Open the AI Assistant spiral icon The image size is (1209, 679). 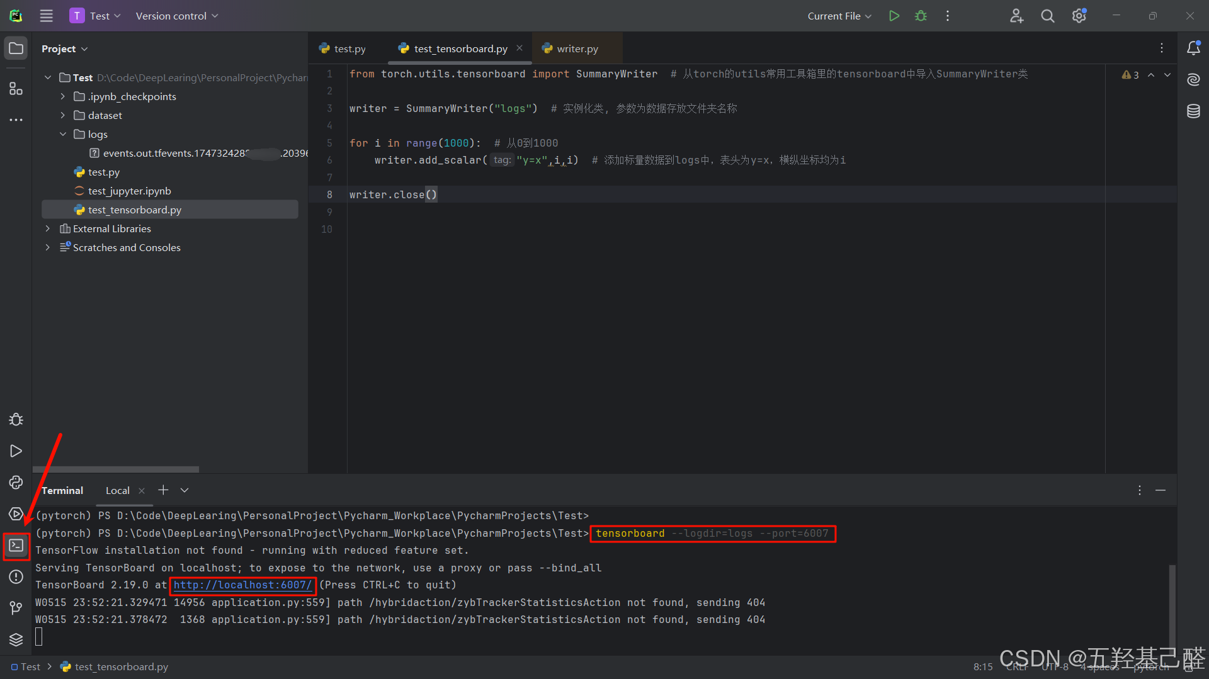[1193, 80]
